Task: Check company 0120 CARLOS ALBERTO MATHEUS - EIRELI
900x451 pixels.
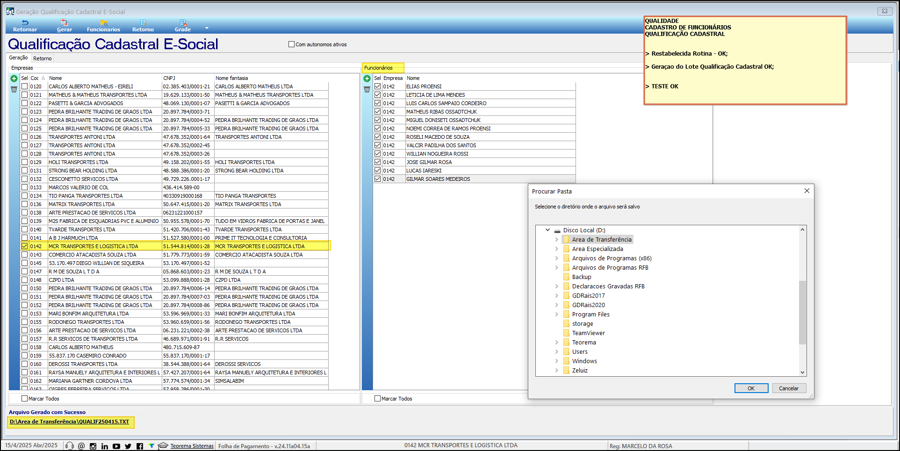Action: [x=25, y=86]
